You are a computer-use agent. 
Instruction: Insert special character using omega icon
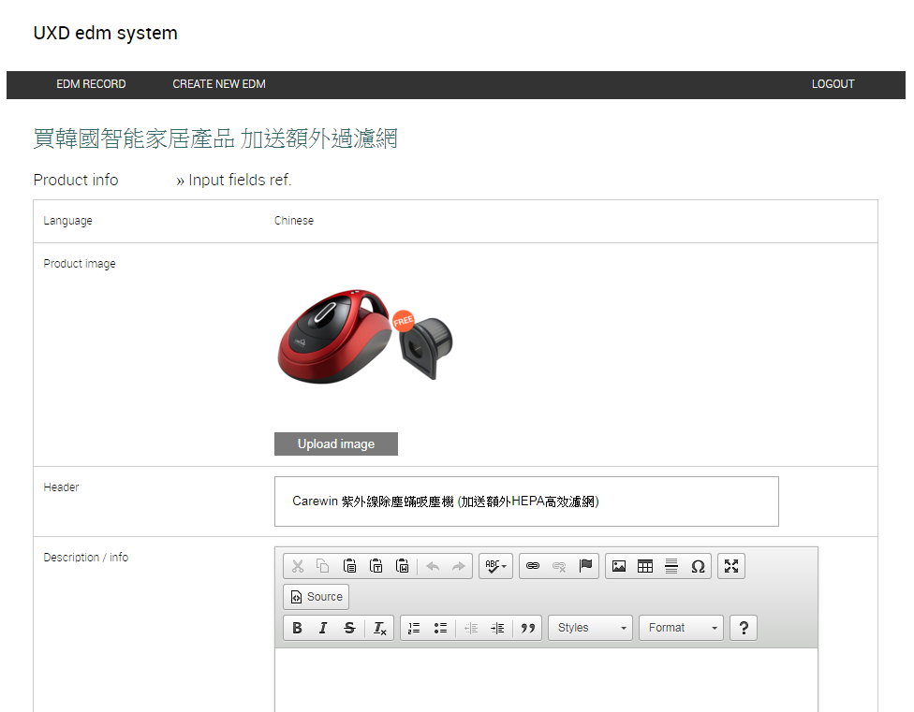pyautogui.click(x=698, y=566)
